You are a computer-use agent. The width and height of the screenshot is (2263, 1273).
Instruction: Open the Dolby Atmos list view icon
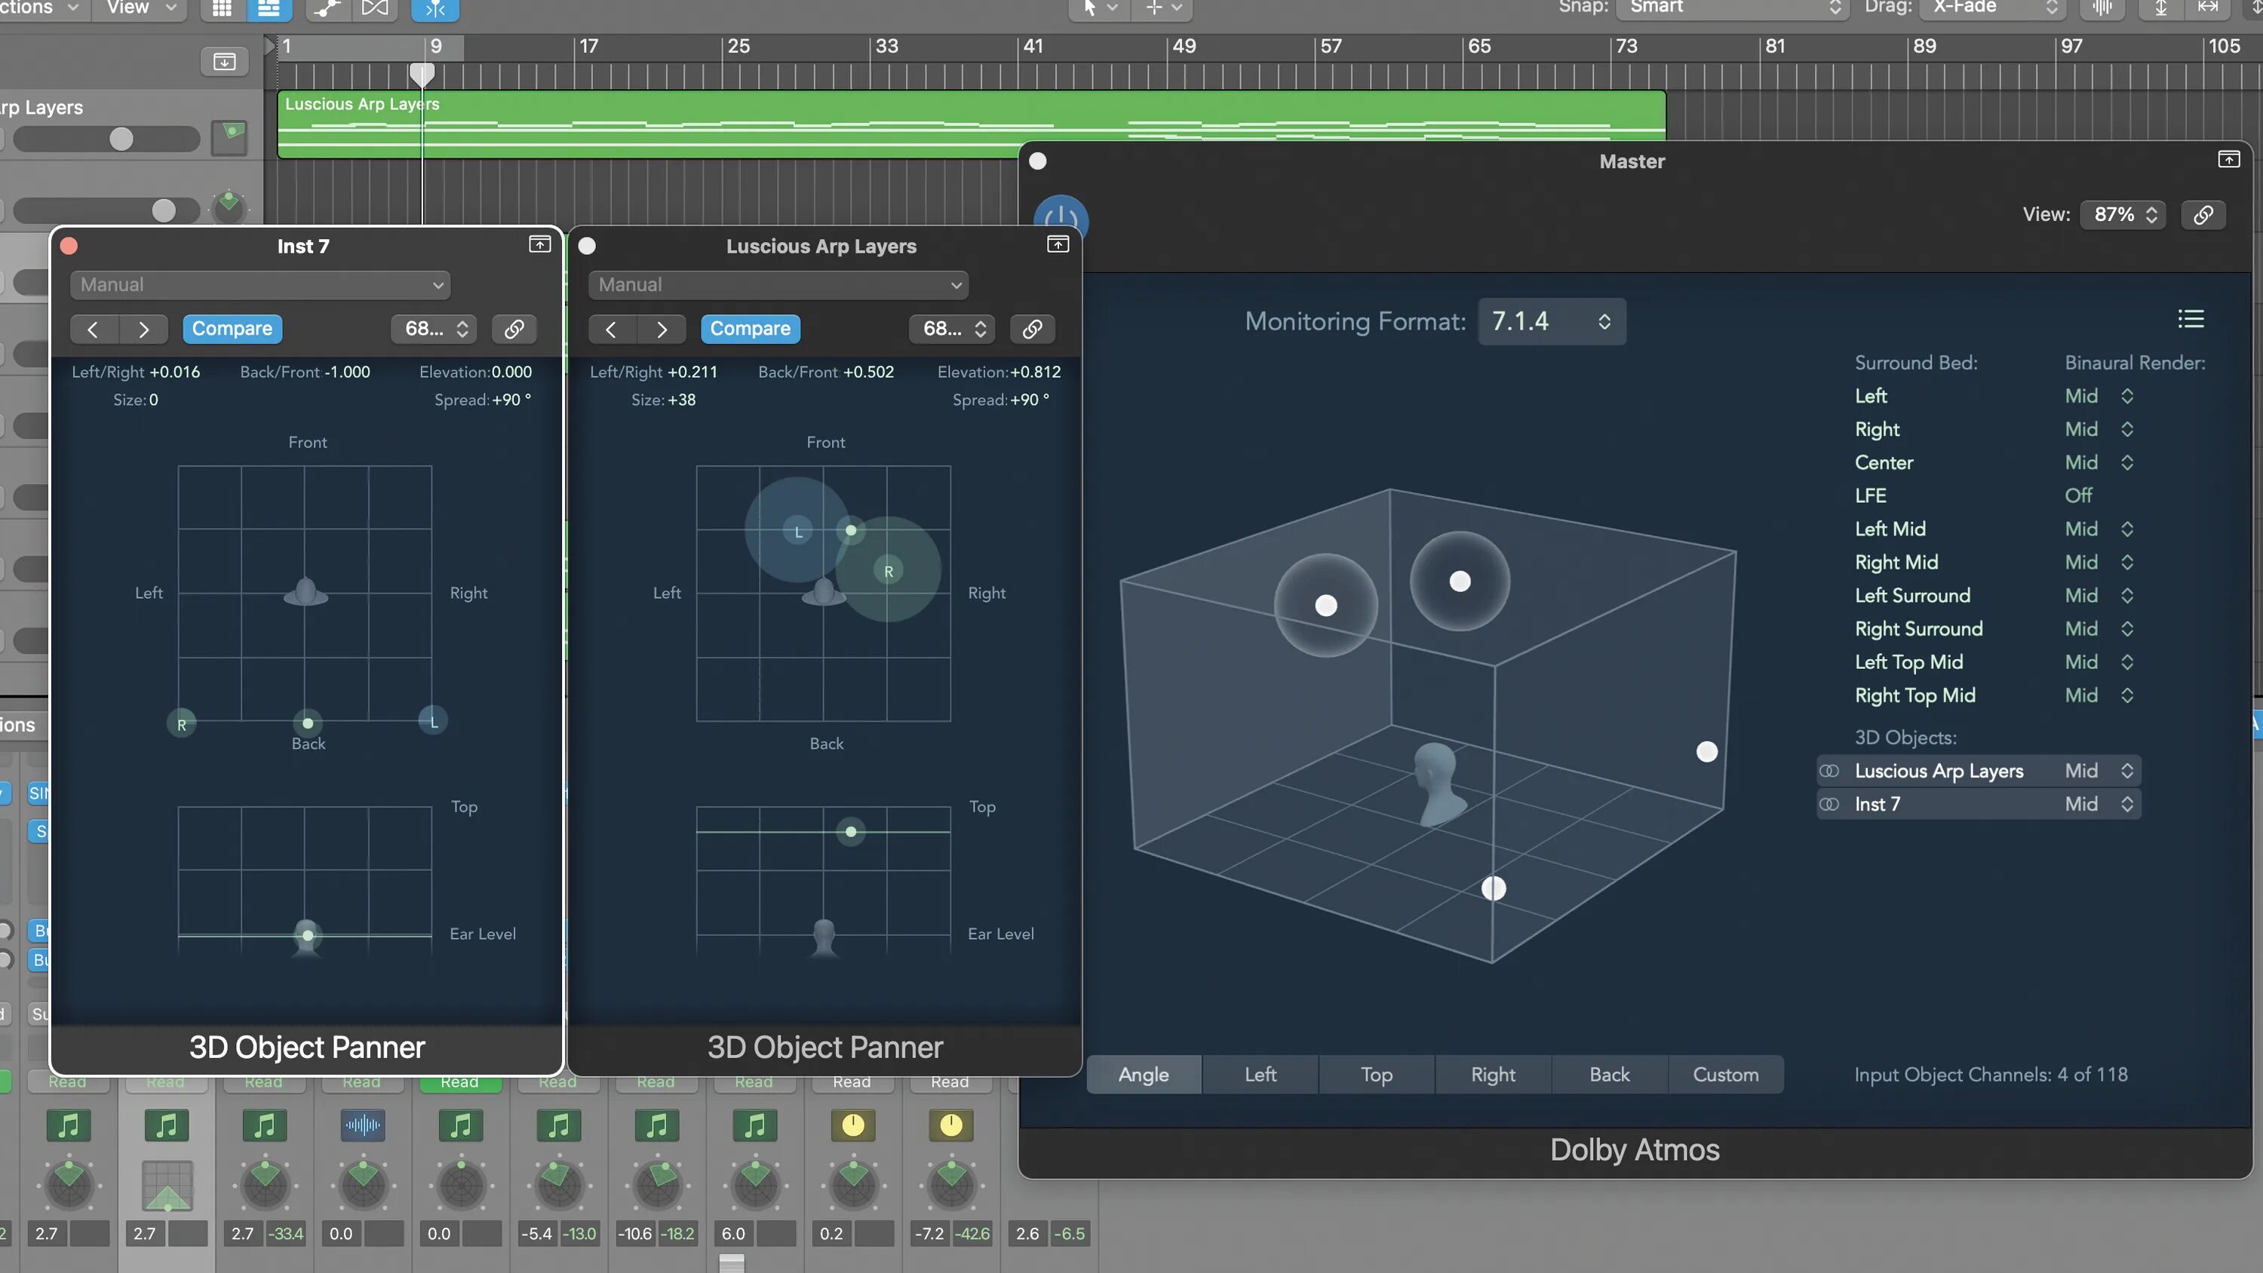pyautogui.click(x=2190, y=319)
